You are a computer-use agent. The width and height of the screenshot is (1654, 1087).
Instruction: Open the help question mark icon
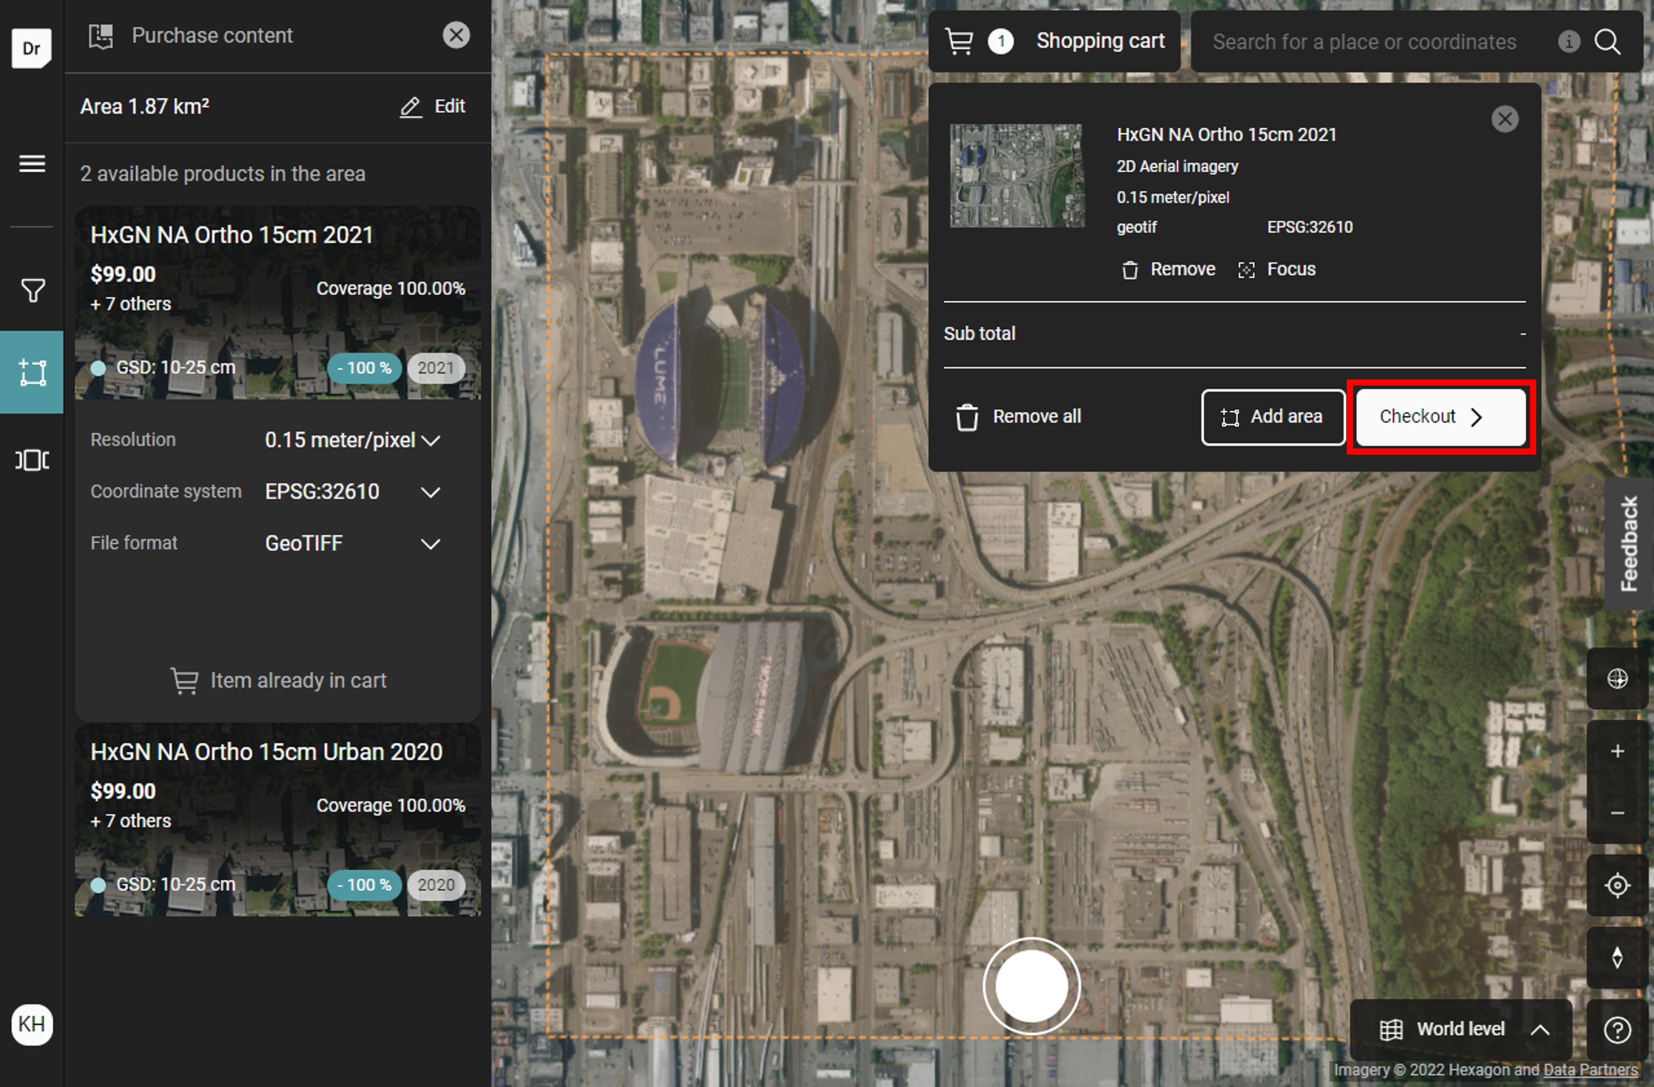(1617, 1029)
